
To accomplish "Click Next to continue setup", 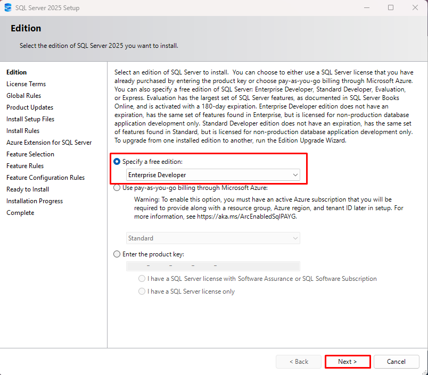I will (x=348, y=362).
